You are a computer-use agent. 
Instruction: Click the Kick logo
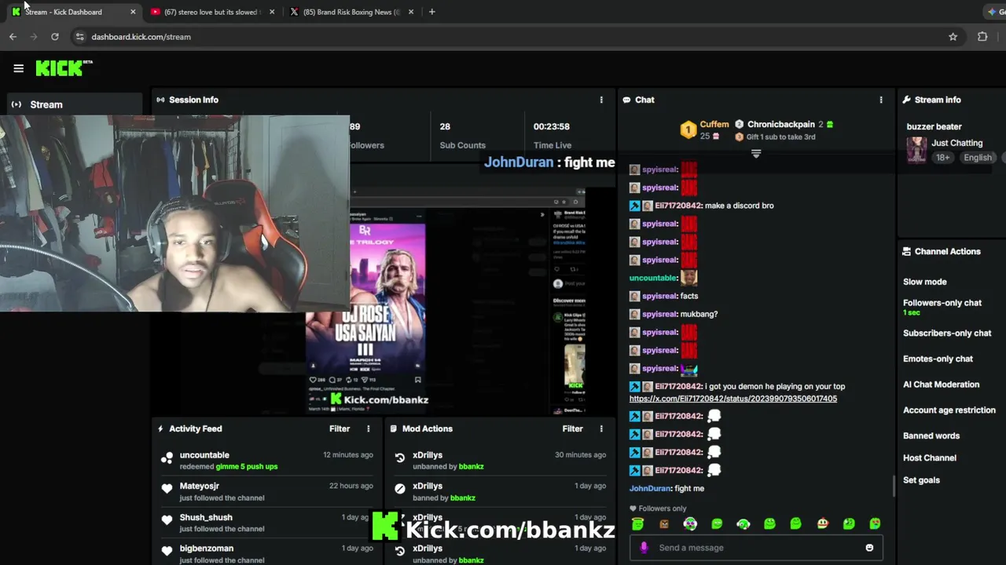pyautogui.click(x=64, y=68)
